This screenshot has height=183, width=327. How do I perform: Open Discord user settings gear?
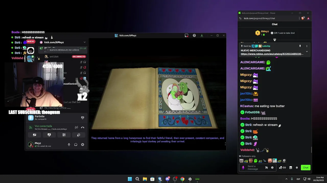tap(83, 145)
